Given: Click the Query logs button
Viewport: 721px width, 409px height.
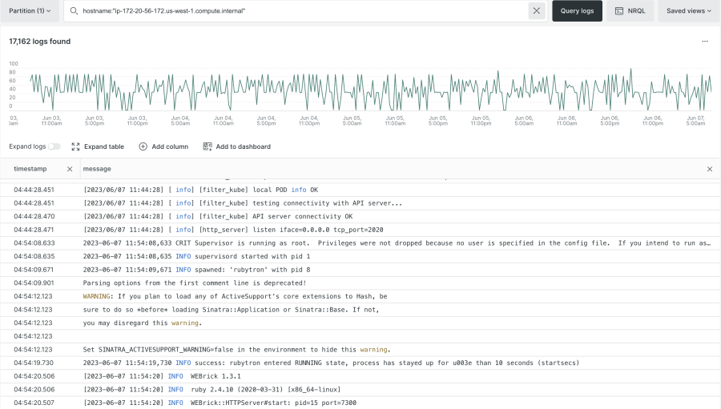Looking at the screenshot, I should [x=577, y=11].
